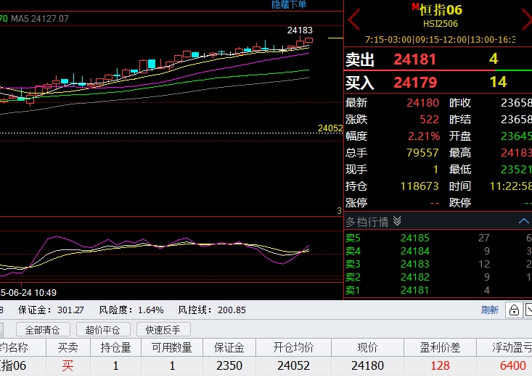Screen dimensions: 532x385
Task: Click floating profit value 6400
Action: [x=512, y=365]
